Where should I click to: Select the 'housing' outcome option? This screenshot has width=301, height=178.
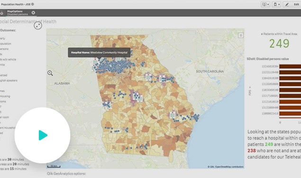(5, 96)
